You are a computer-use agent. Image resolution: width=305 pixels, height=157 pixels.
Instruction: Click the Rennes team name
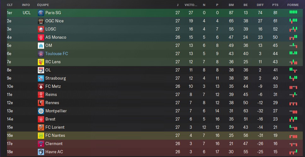tap(52, 103)
